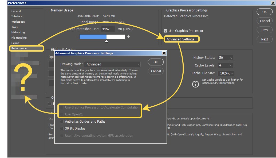Select the Performance preferences category

[19, 48]
